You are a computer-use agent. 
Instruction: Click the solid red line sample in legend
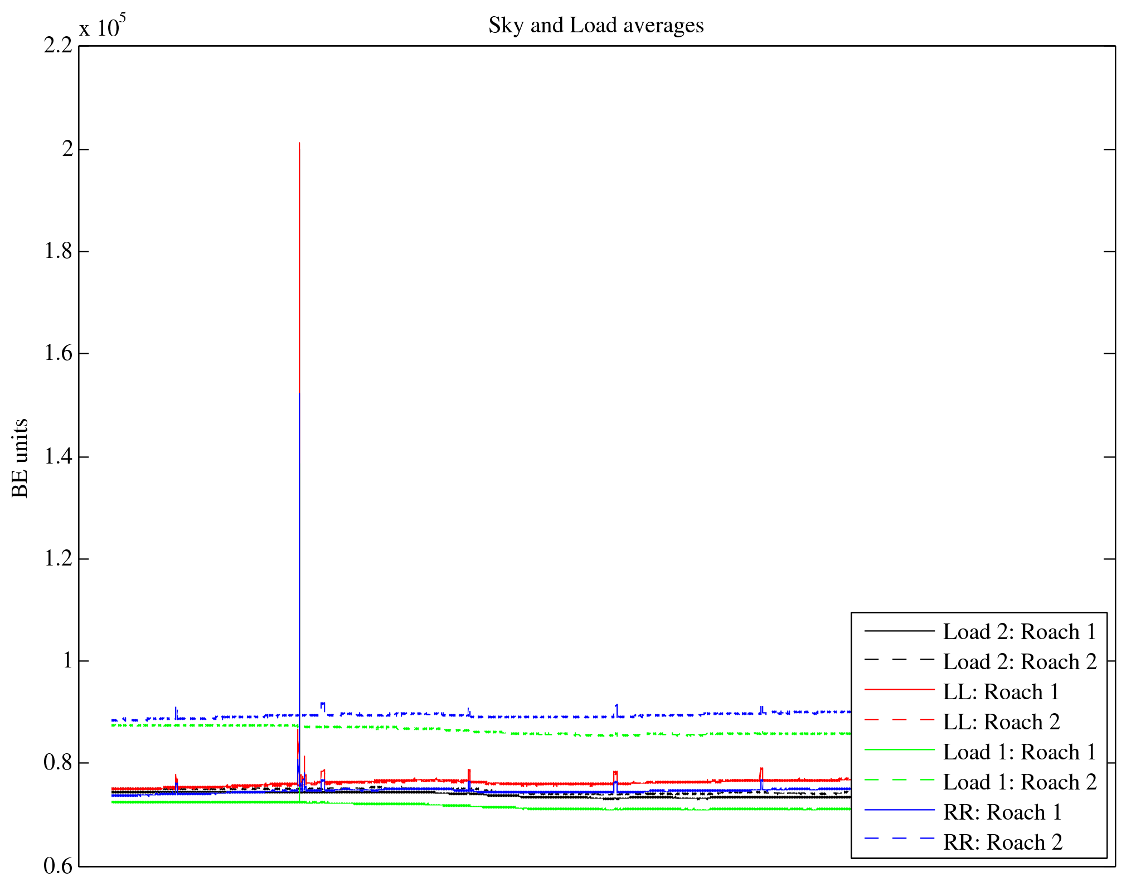click(x=899, y=690)
